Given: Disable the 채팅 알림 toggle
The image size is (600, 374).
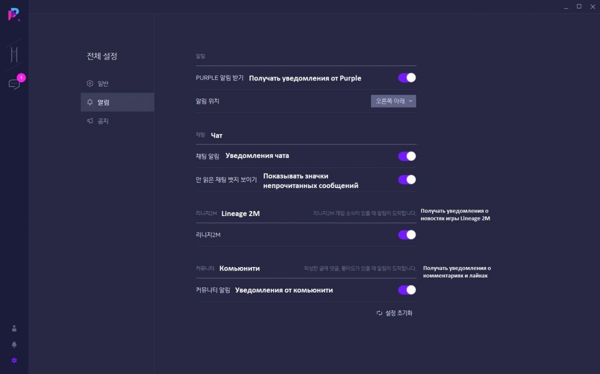Looking at the screenshot, I should pos(407,156).
